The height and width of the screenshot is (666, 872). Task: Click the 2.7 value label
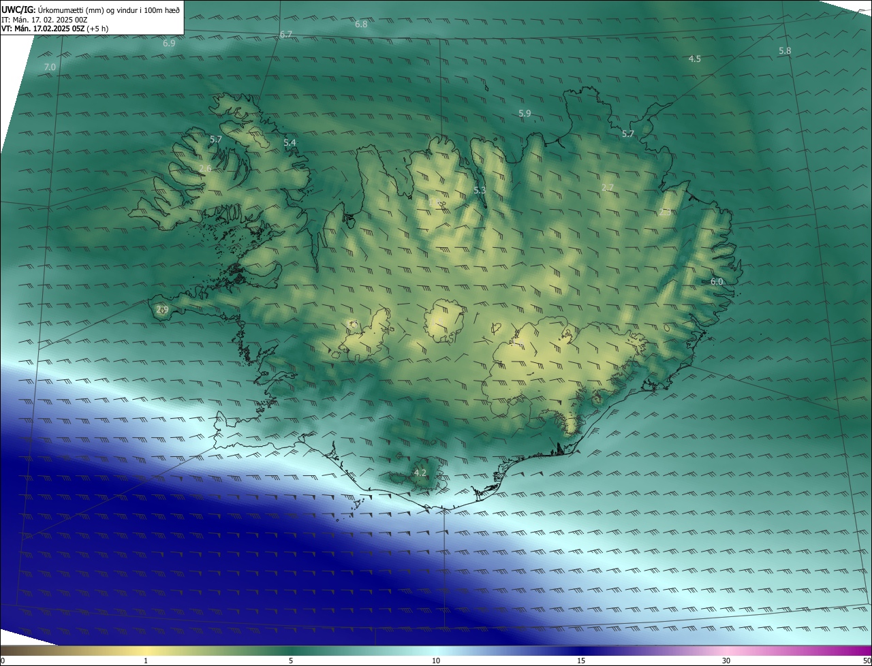tap(608, 188)
